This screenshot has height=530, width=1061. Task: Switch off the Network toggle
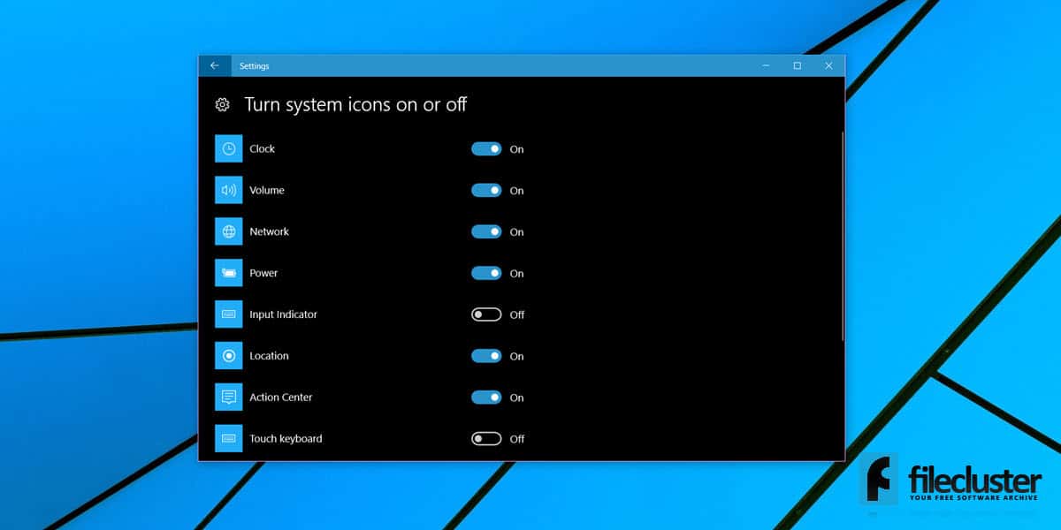pyautogui.click(x=486, y=231)
